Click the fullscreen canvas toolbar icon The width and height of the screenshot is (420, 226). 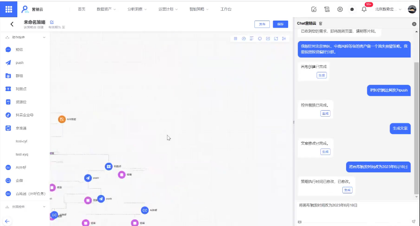(276, 38)
